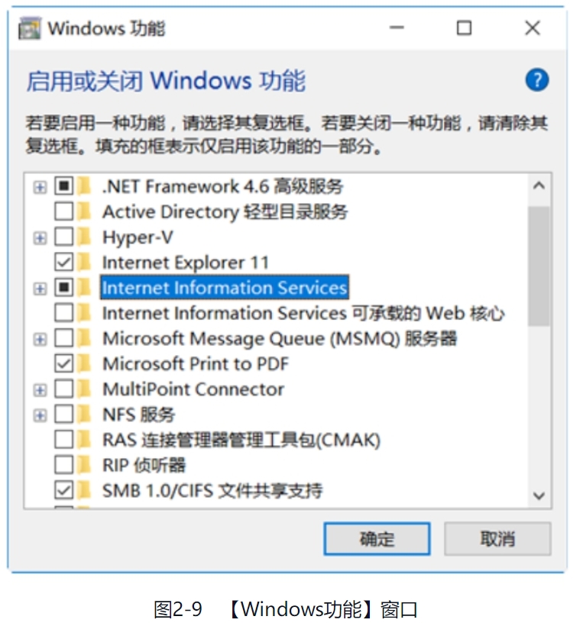Expand the Internet Information Services tree node
This screenshot has height=626, width=583.
40,288
